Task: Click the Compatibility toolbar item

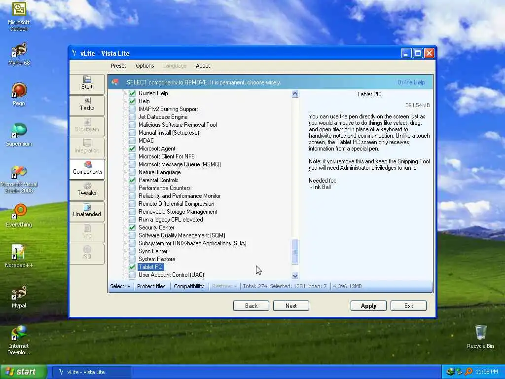Action: (189, 286)
